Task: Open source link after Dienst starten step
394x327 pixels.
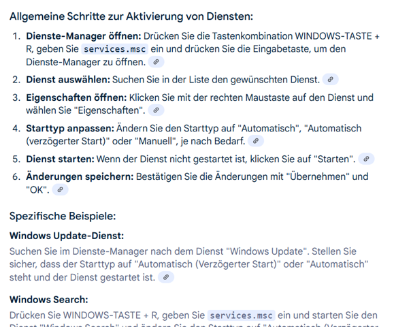Action: [366, 159]
